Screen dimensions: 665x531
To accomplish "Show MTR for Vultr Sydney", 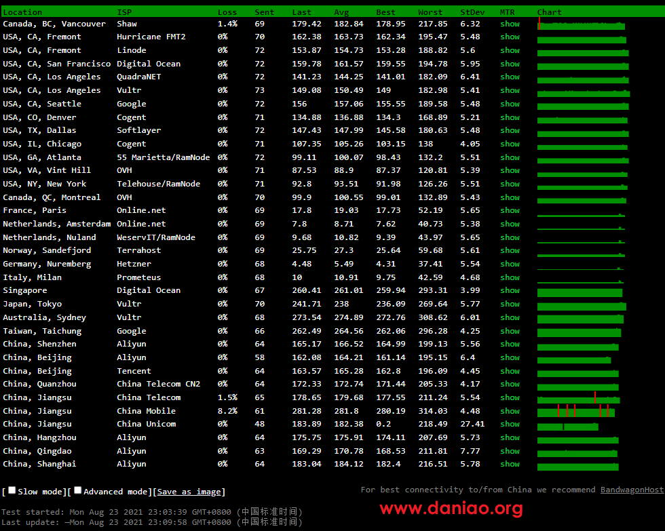I will click(x=510, y=317).
